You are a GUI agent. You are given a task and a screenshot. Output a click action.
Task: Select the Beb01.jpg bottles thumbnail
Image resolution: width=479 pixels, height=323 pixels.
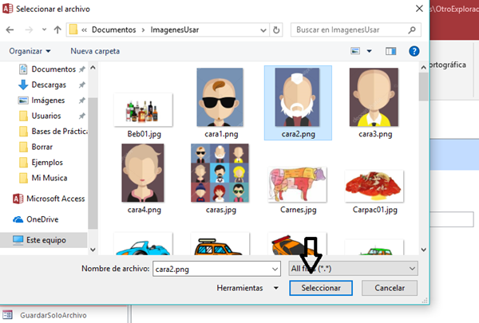click(144, 111)
